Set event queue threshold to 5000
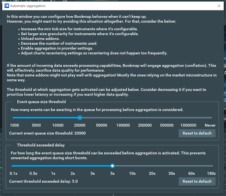Viewport: 226px width, 196px height. 36,118
